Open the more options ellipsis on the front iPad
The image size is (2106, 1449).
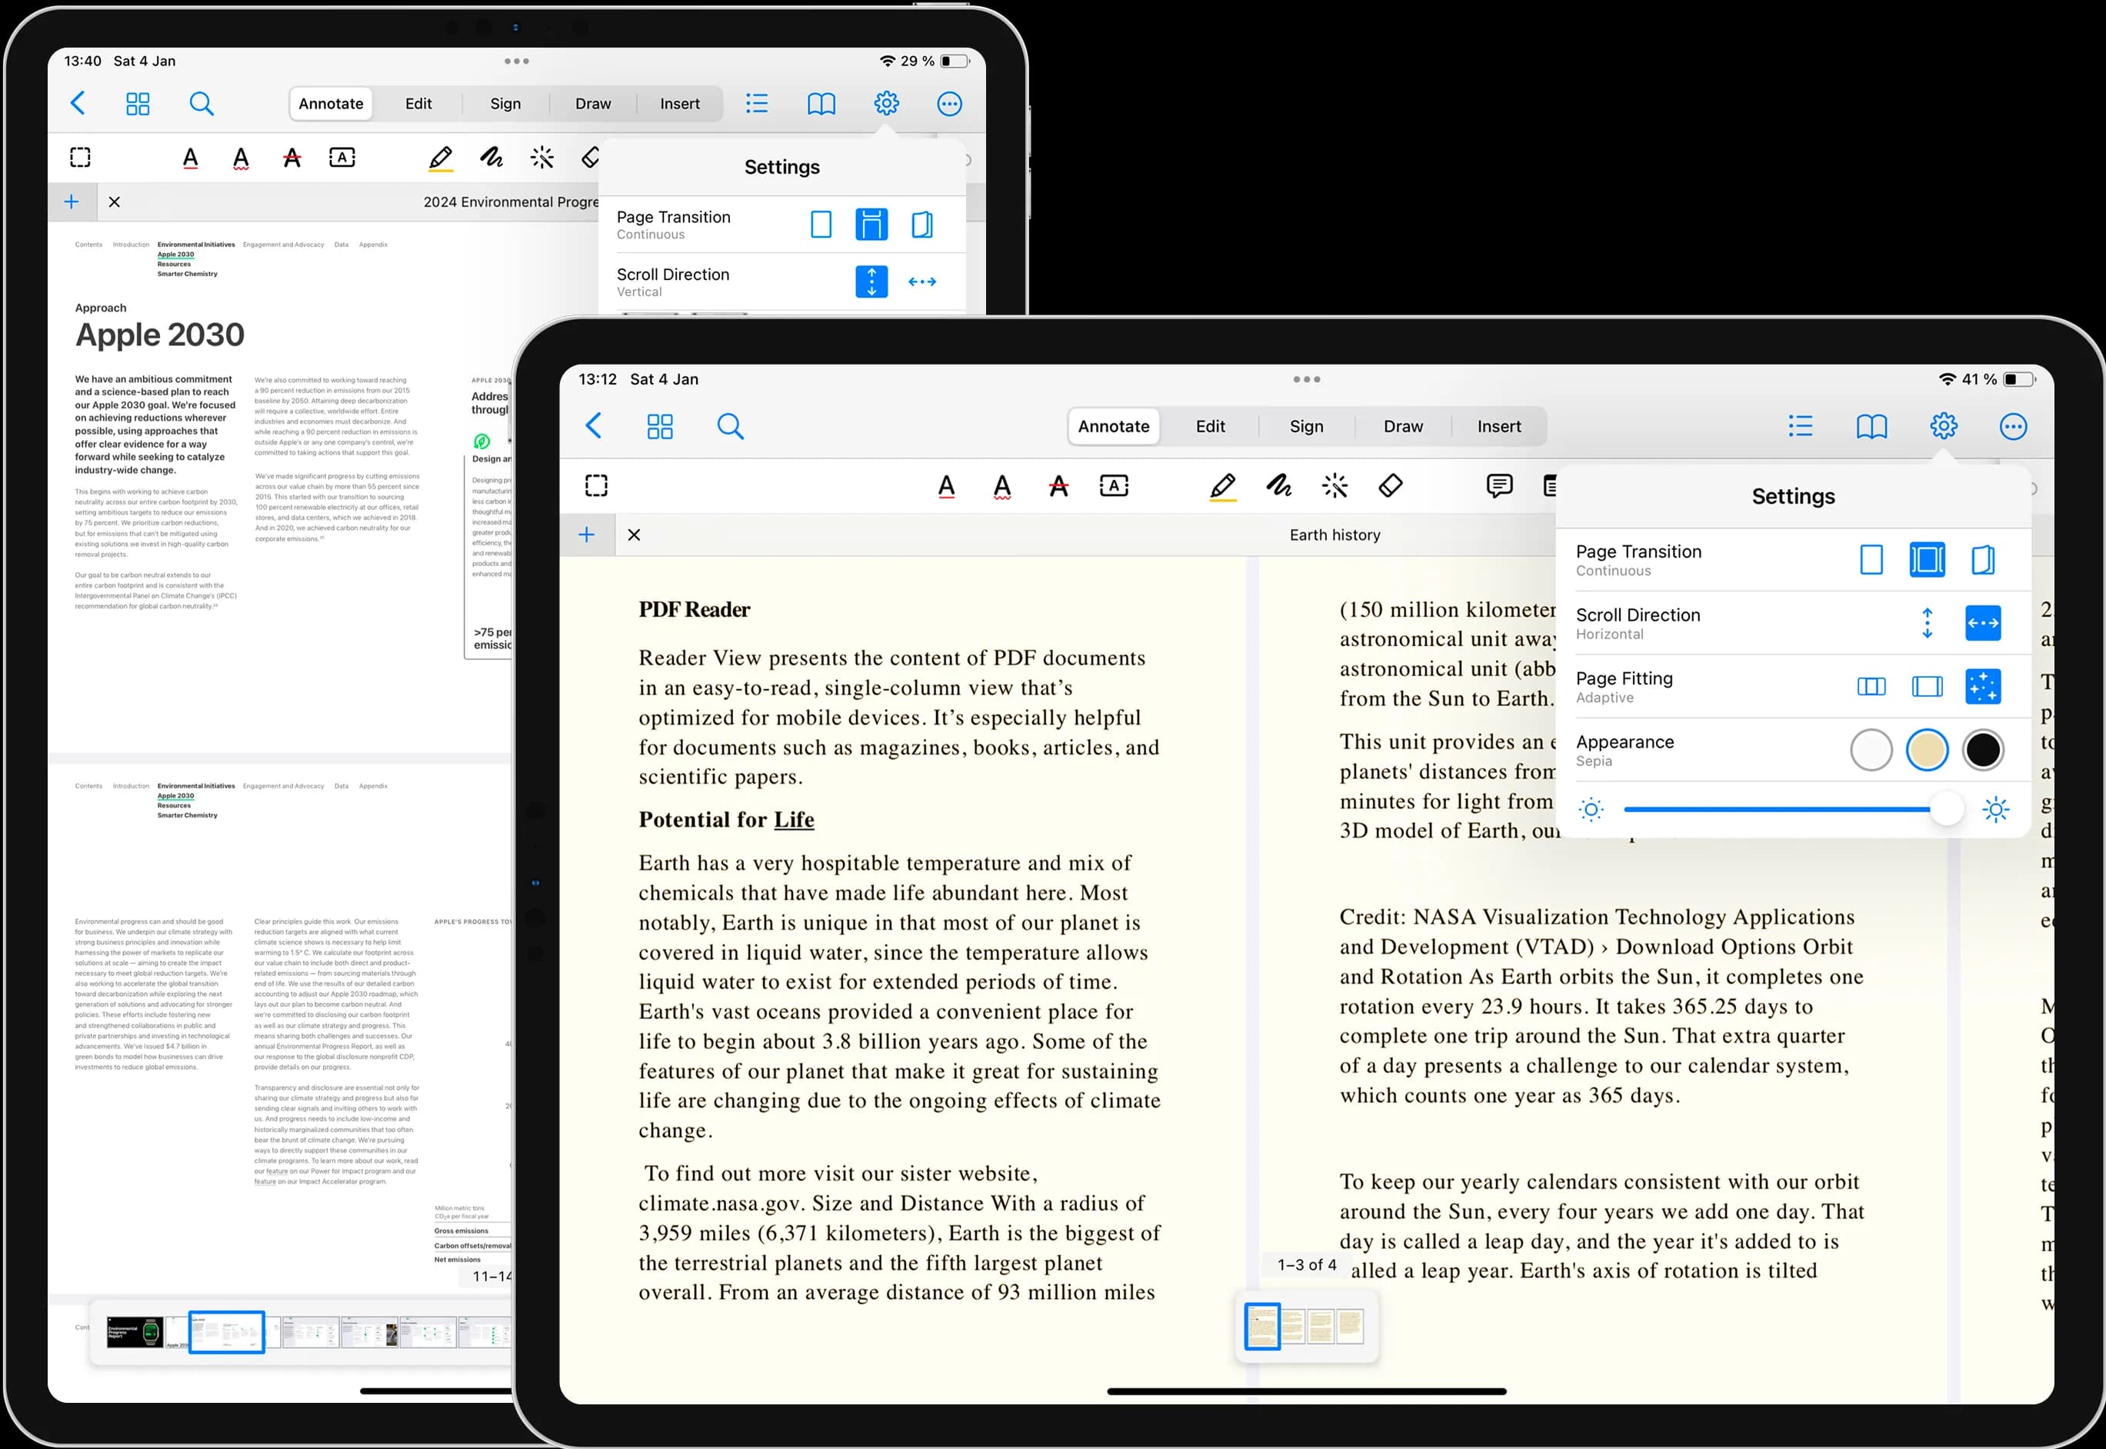pos(2014,426)
